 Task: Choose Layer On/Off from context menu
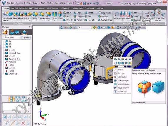pos(122,88)
